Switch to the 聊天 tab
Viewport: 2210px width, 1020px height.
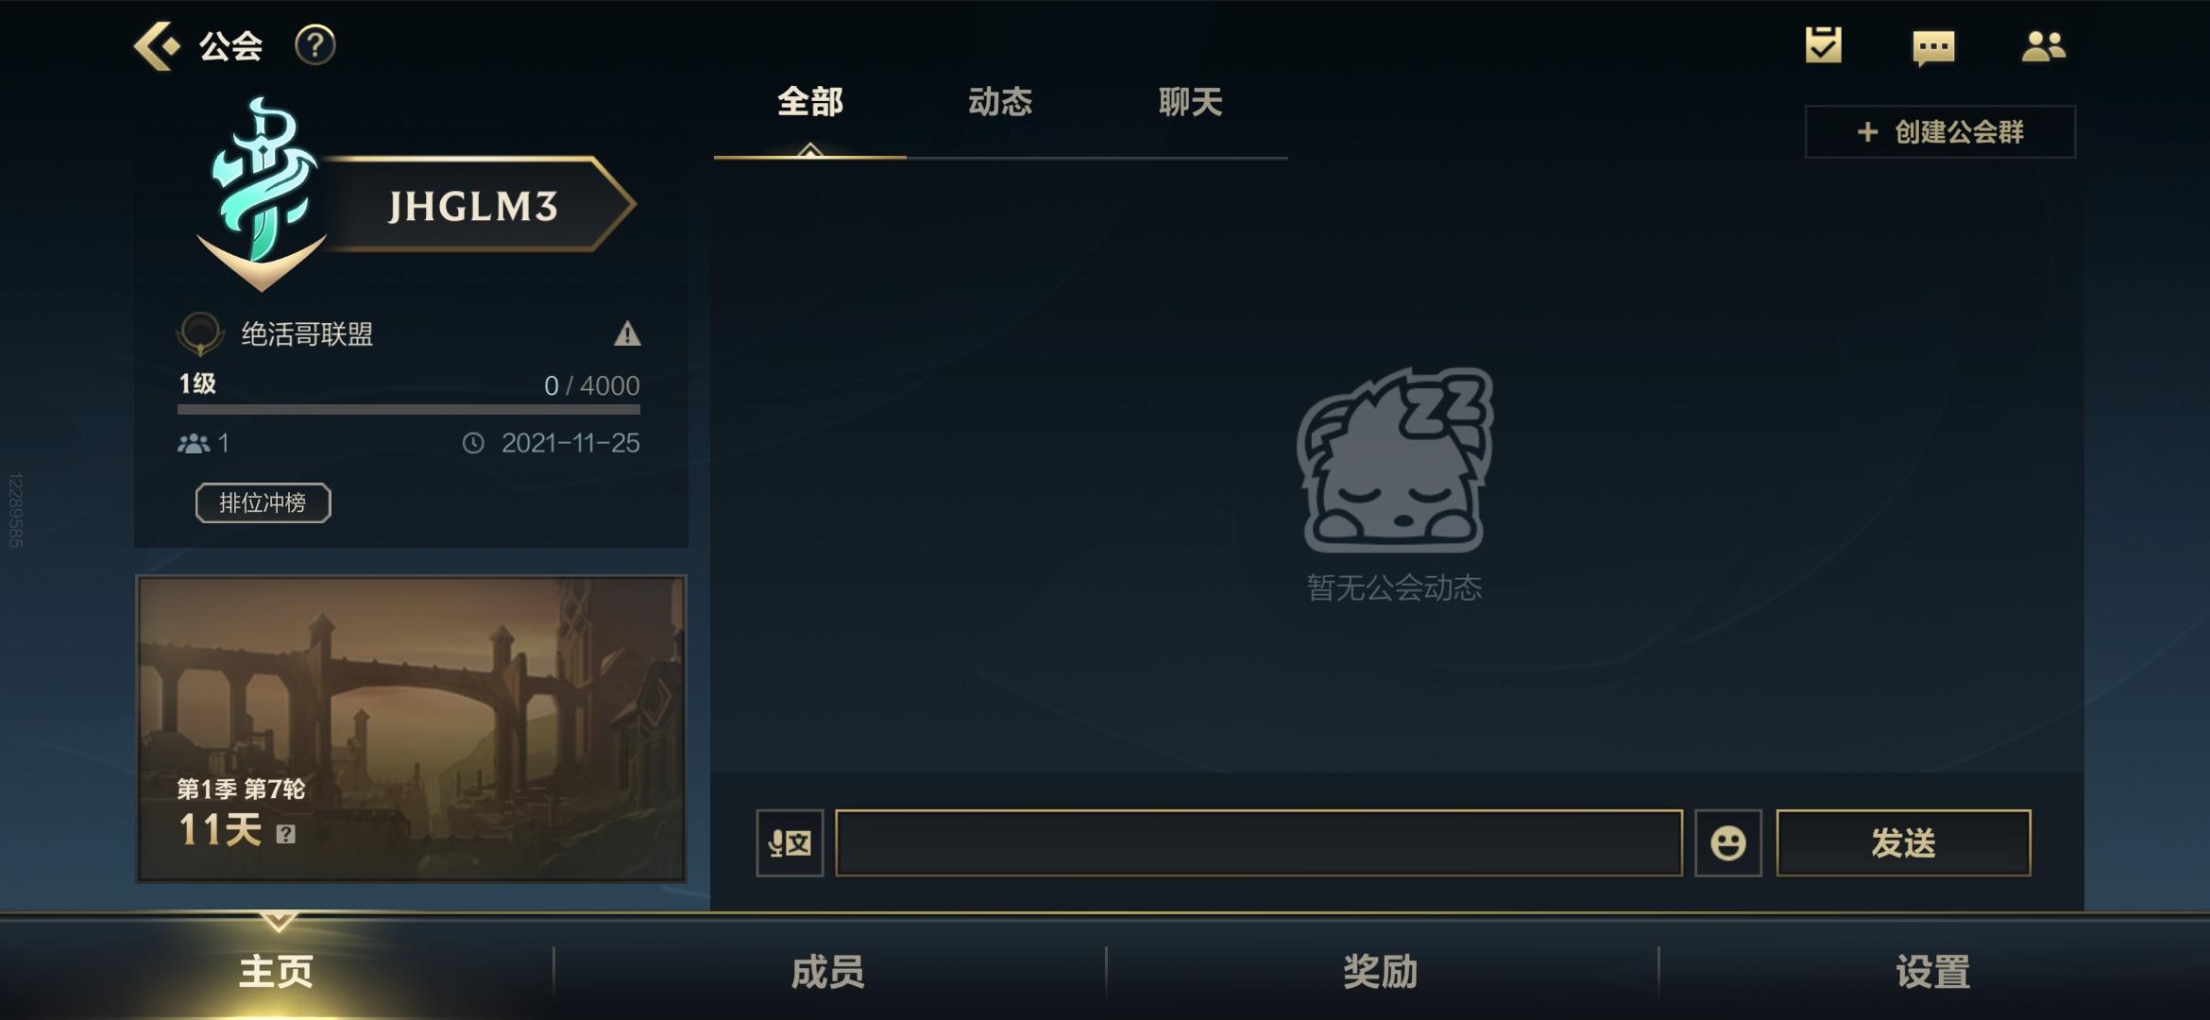point(1191,102)
